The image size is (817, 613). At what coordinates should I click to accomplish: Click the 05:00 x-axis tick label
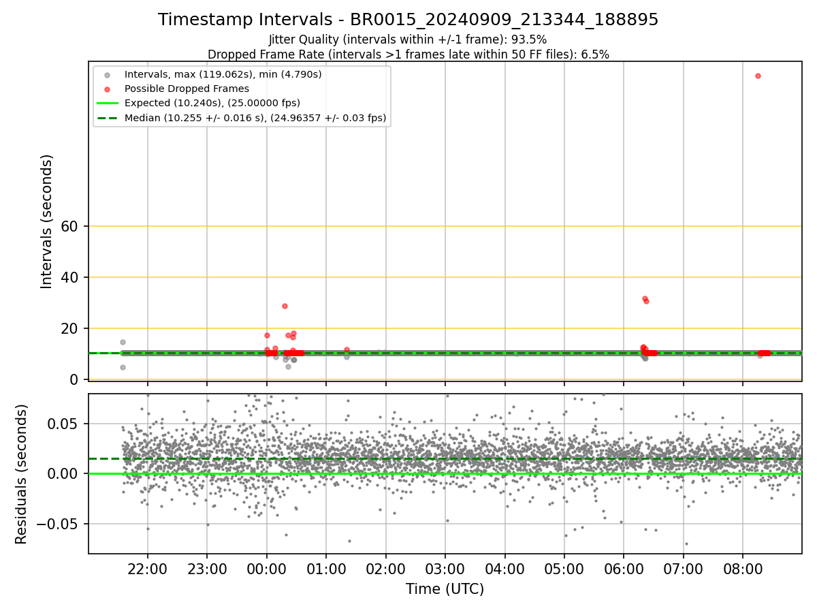click(564, 568)
